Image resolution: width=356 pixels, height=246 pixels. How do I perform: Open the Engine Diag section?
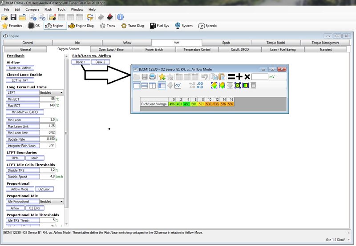(82, 26)
